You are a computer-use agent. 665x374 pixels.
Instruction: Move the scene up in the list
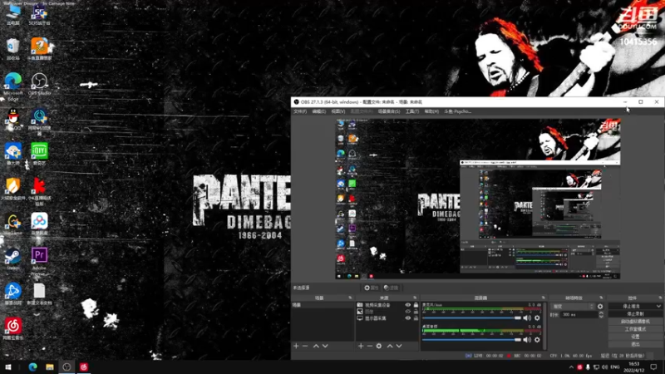(x=316, y=346)
